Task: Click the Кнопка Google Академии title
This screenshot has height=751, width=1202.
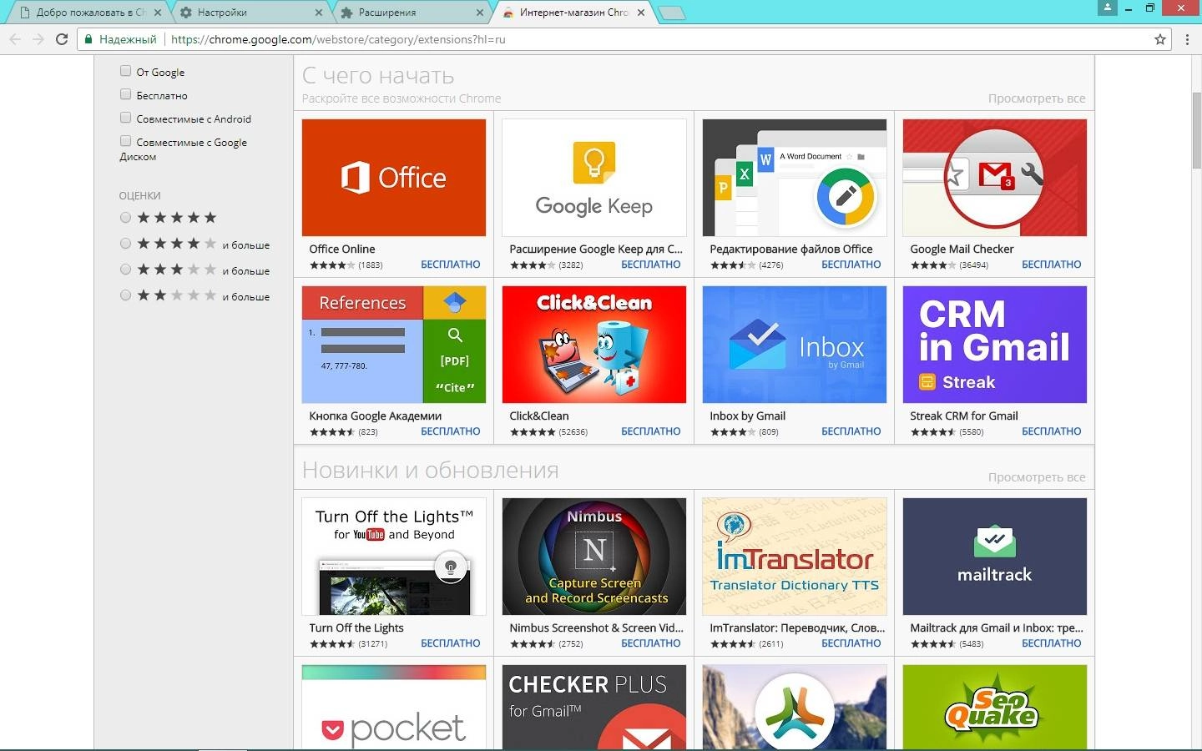Action: [x=376, y=416]
